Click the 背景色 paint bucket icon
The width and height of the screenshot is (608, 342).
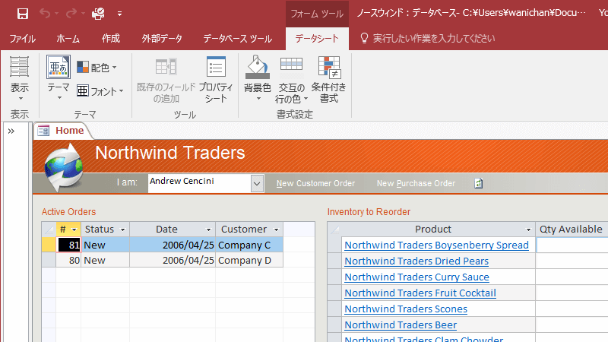[258, 67]
